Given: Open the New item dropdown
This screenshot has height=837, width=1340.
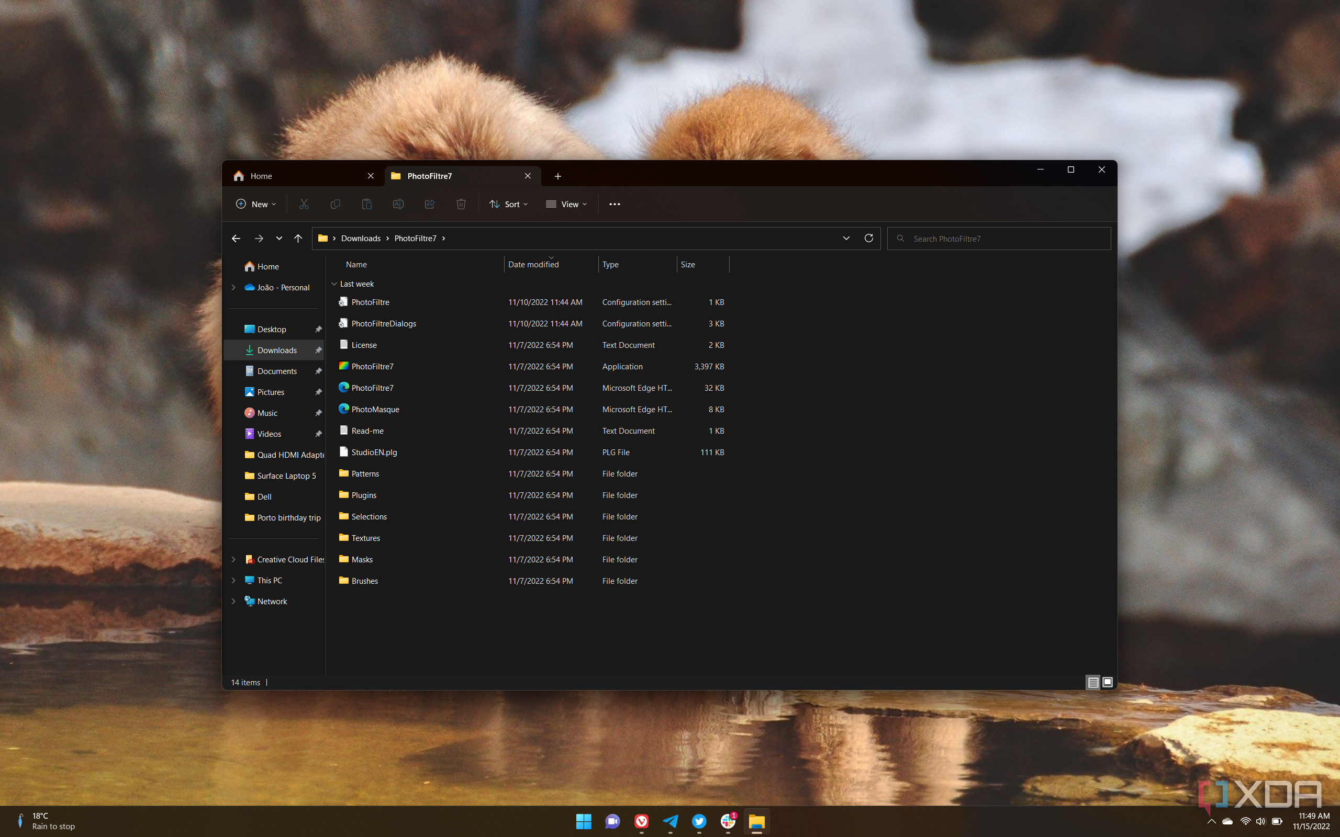Looking at the screenshot, I should pyautogui.click(x=256, y=204).
